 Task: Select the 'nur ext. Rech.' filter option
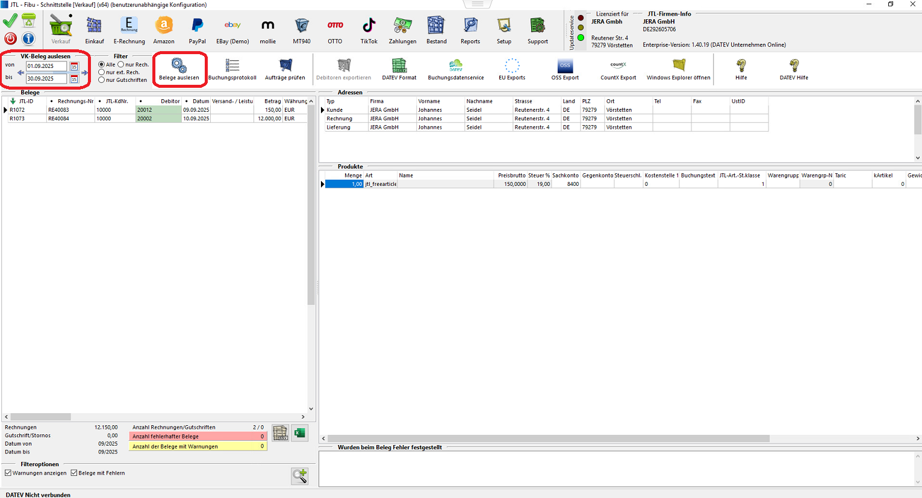click(x=102, y=72)
